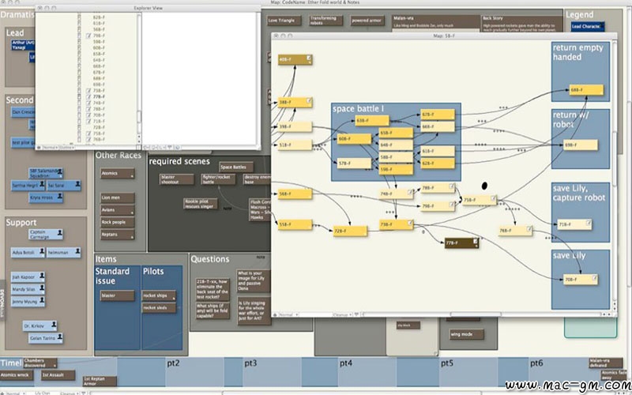Select note 72B-F in map 5B-F
632x395 pixels.
click(350, 231)
